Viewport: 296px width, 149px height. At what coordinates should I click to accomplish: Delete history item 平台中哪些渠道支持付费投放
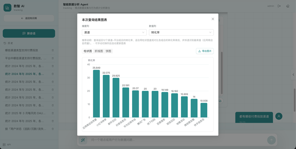pyautogui.click(x=53, y=58)
